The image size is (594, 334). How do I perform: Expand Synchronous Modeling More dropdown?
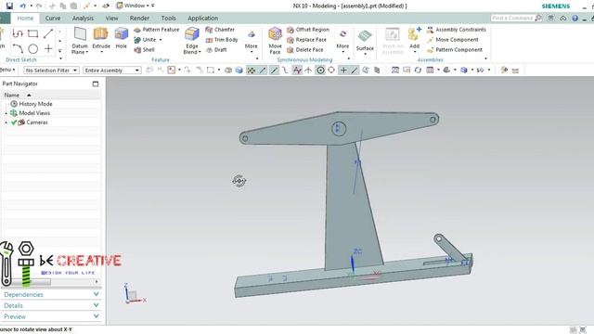coord(342,40)
